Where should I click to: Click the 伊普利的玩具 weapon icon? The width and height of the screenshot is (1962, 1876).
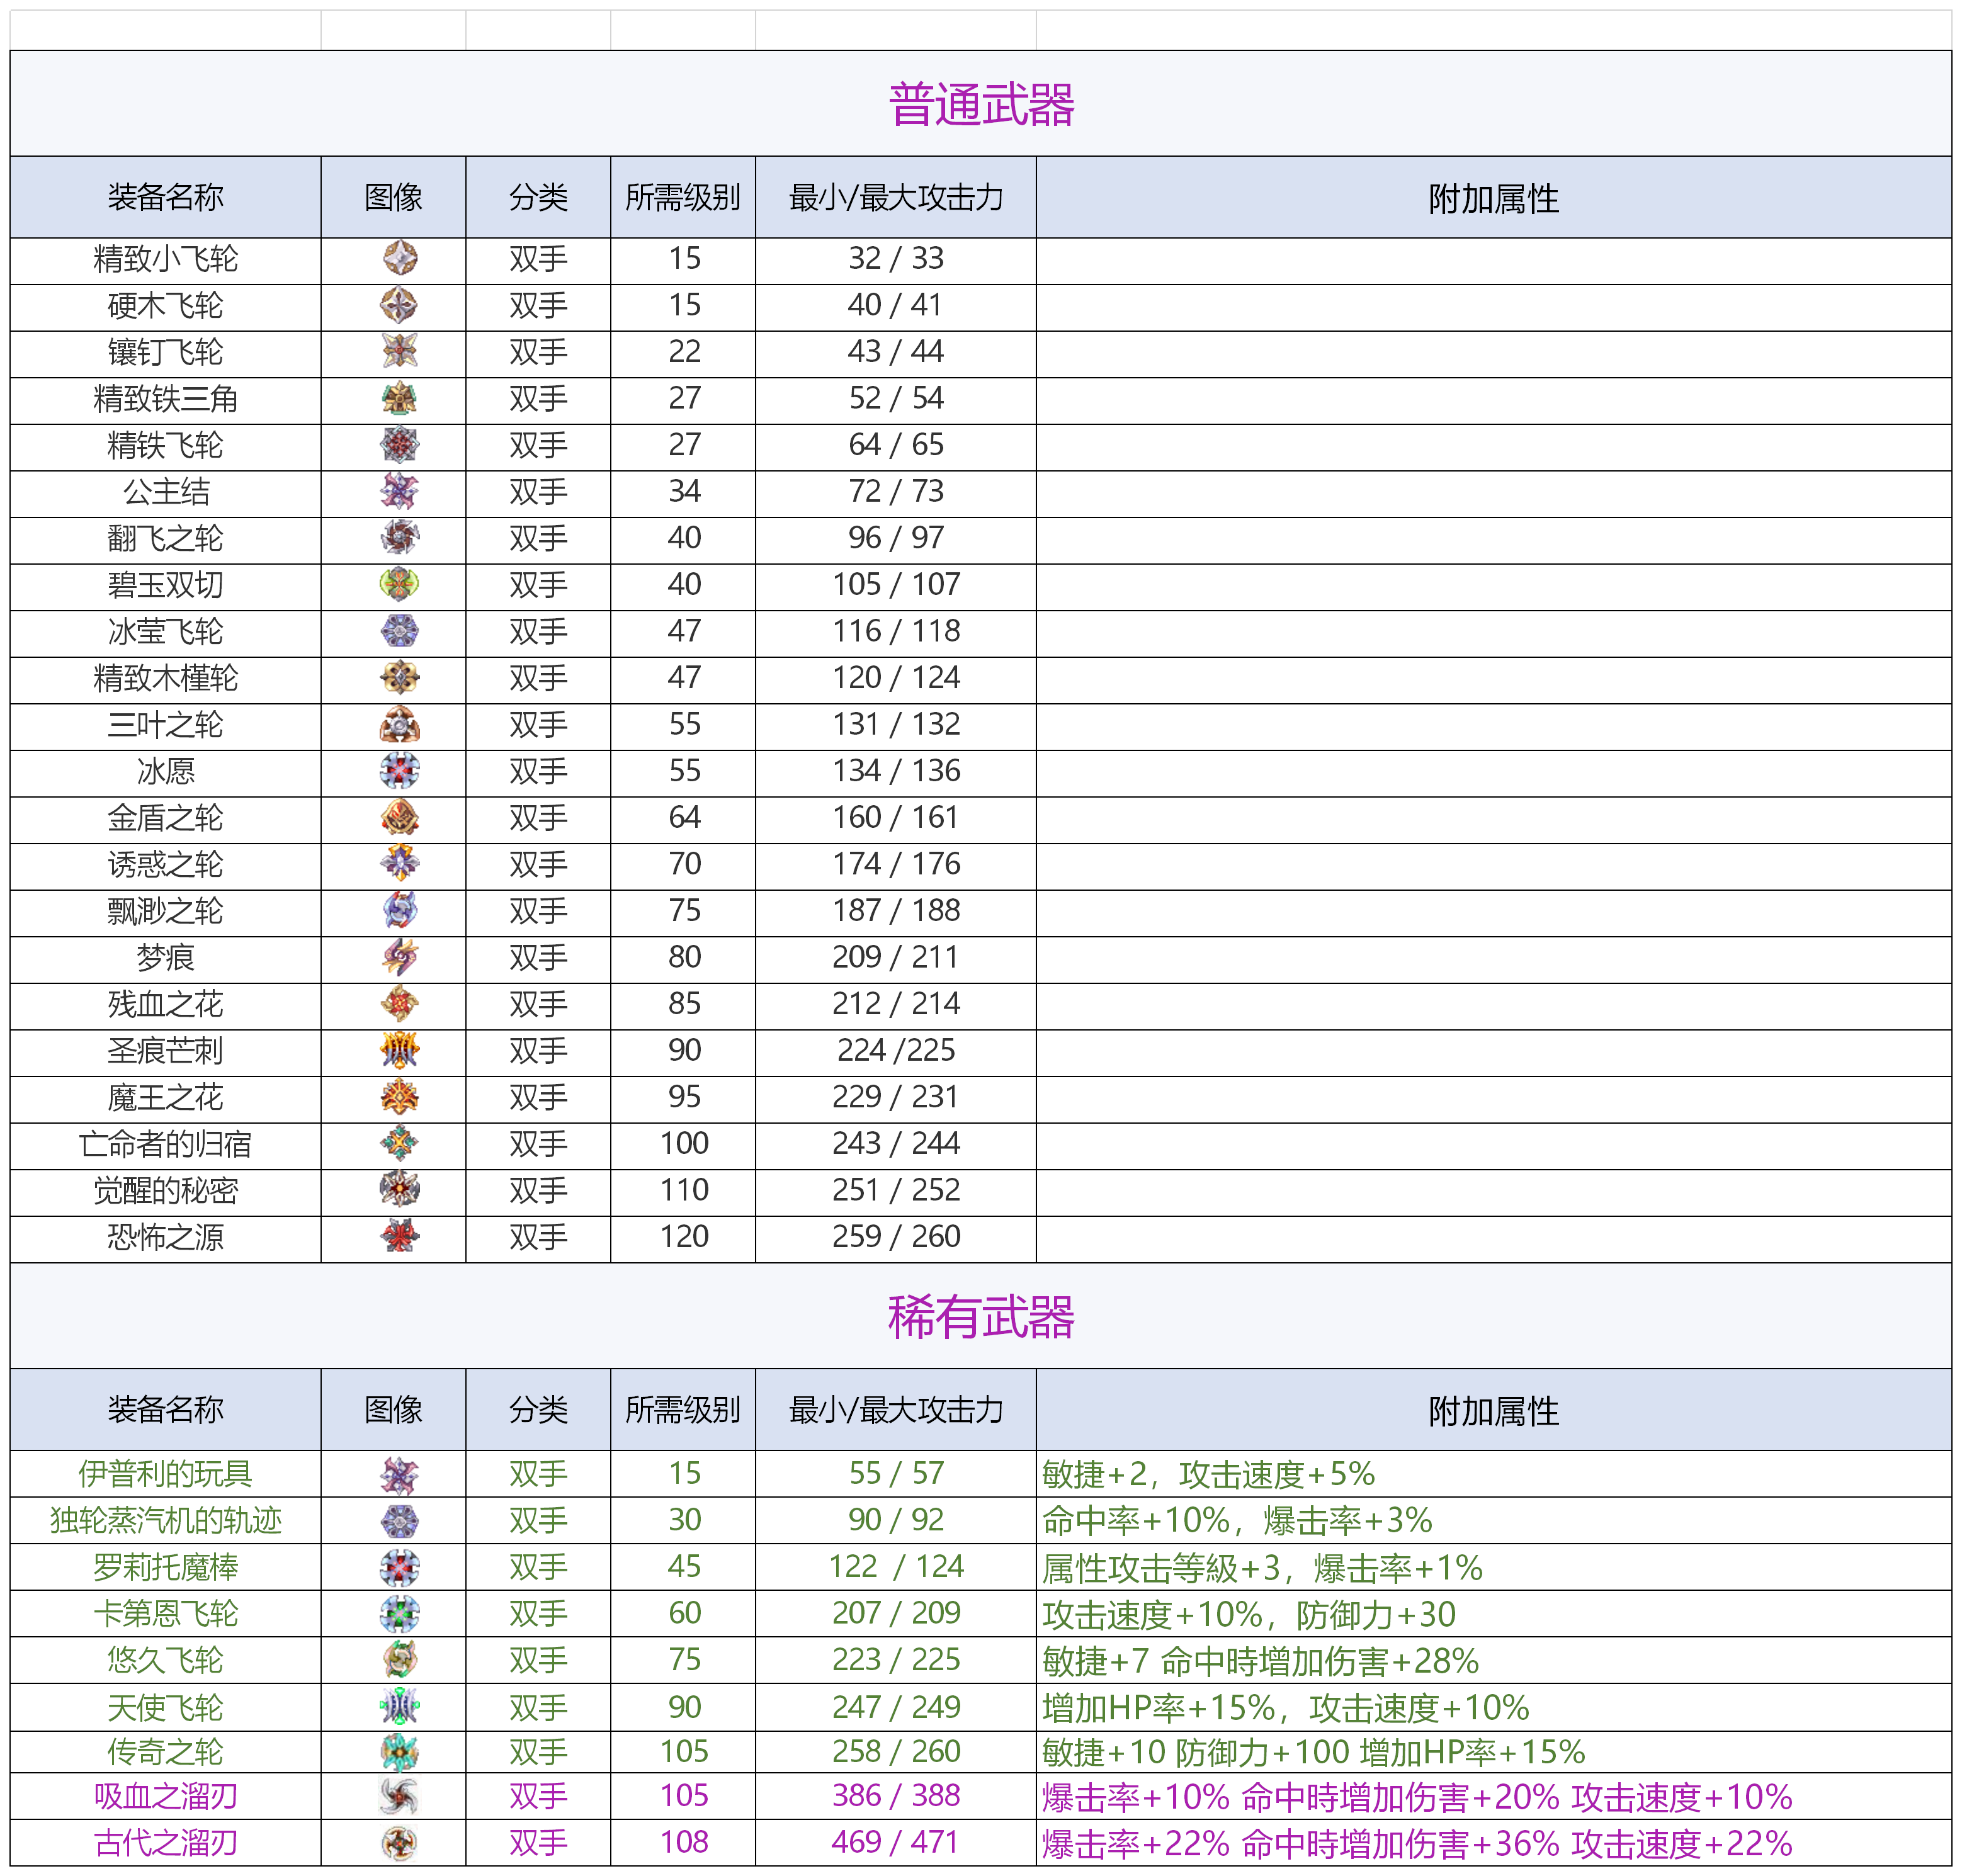point(400,1474)
